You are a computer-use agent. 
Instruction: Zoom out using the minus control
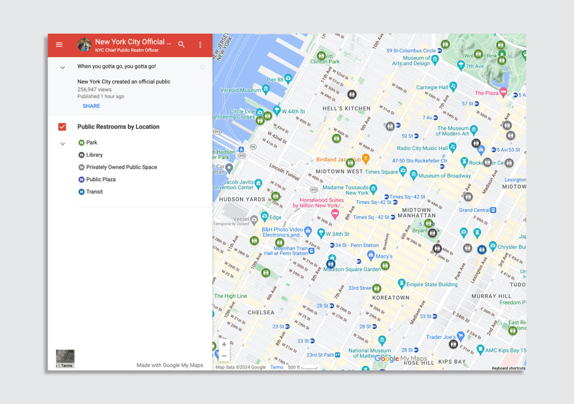point(224,355)
